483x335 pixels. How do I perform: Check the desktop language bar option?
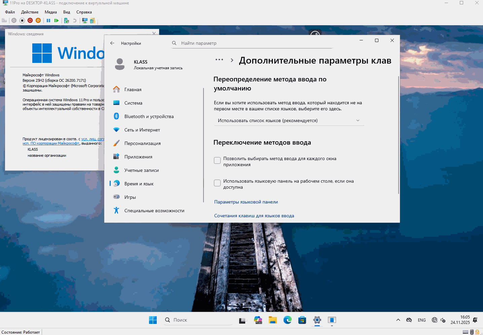coord(217,183)
